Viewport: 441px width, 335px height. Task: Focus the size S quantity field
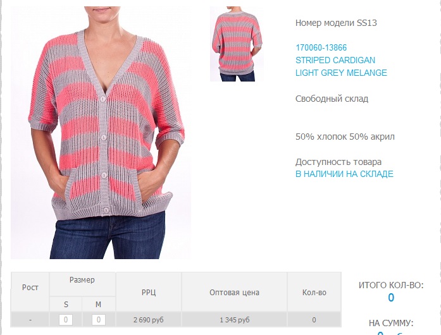point(66,320)
